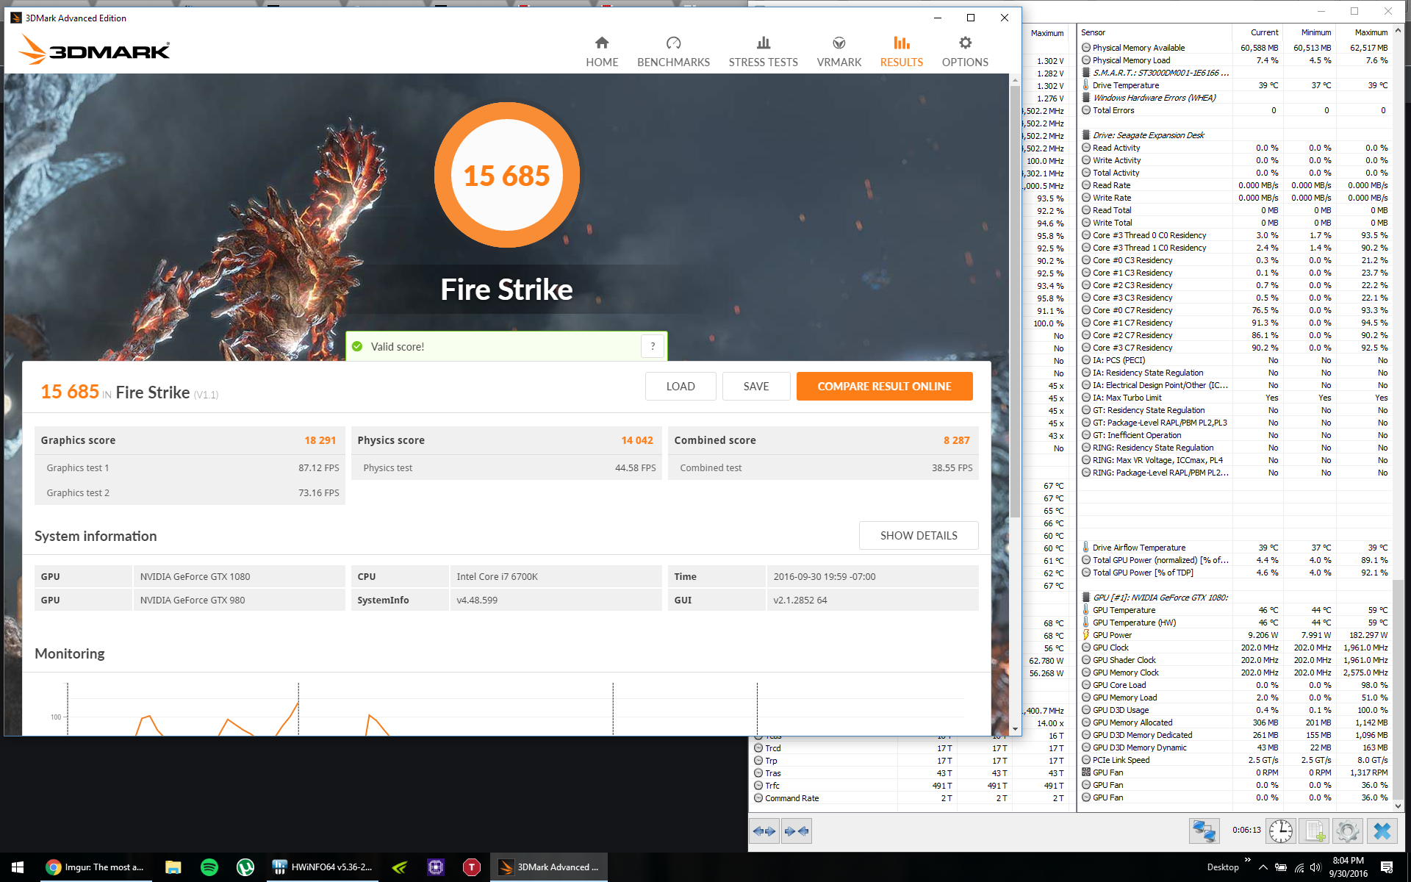Click the Combined score 8 287 value

point(957,440)
